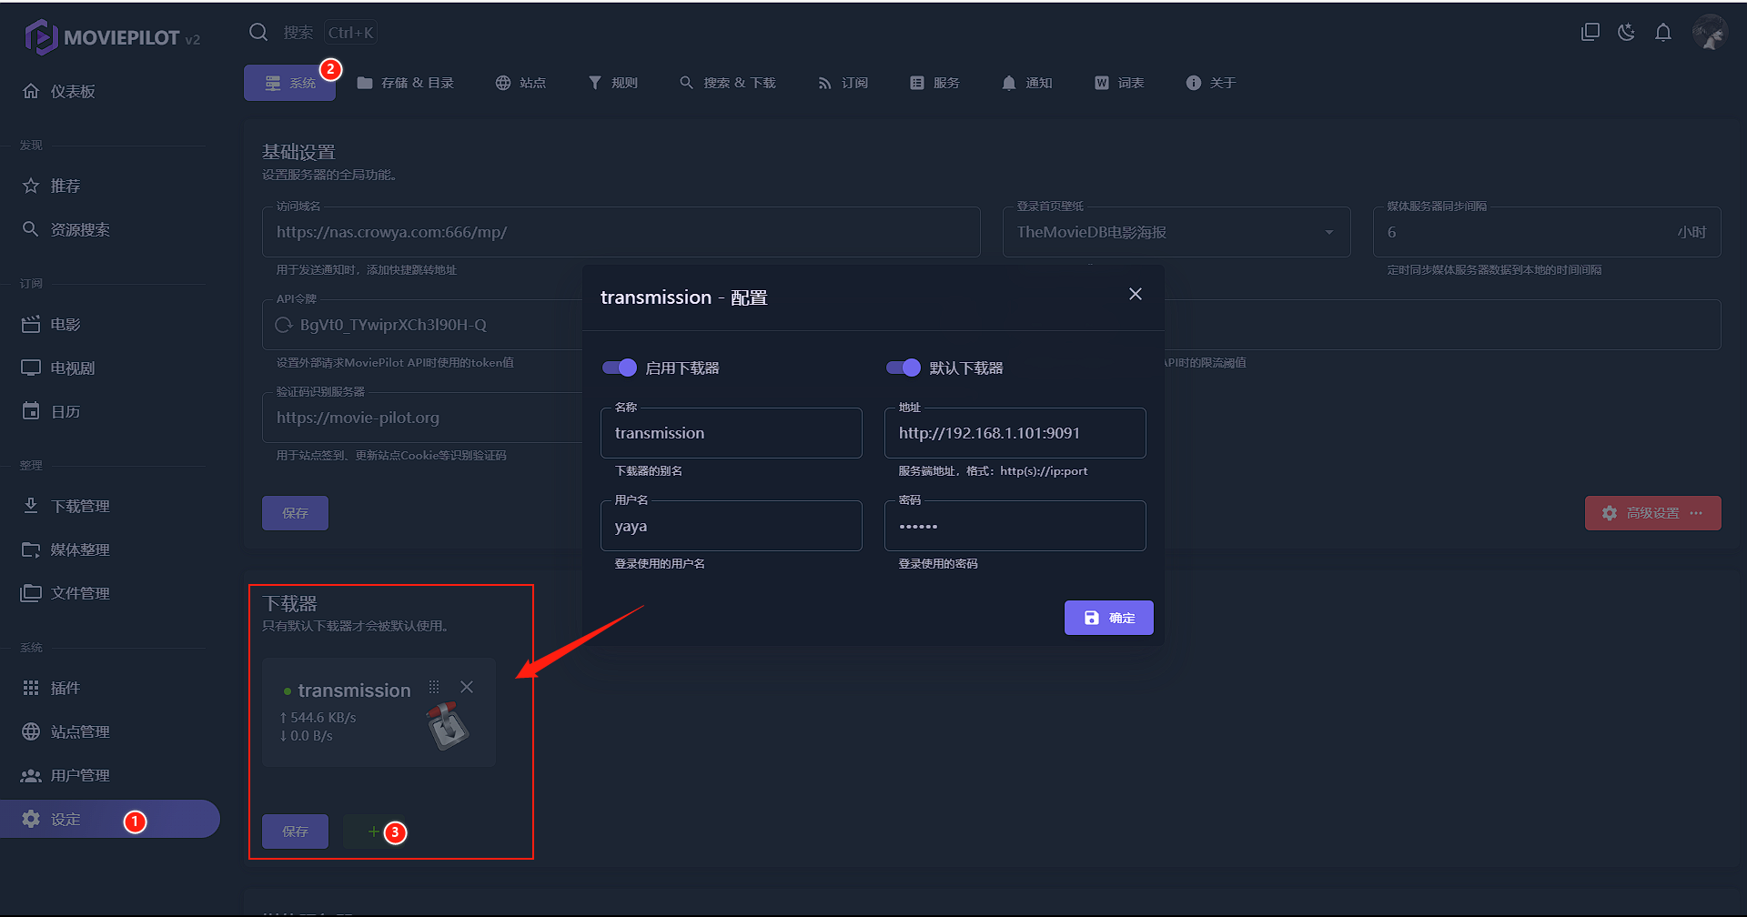Open the 登录首页壁纸 dropdown

pos(1176,232)
